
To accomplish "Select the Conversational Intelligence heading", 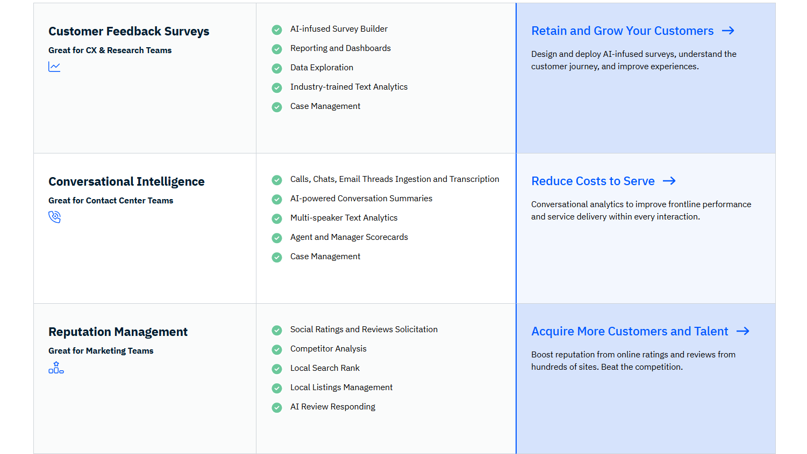I will click(126, 181).
